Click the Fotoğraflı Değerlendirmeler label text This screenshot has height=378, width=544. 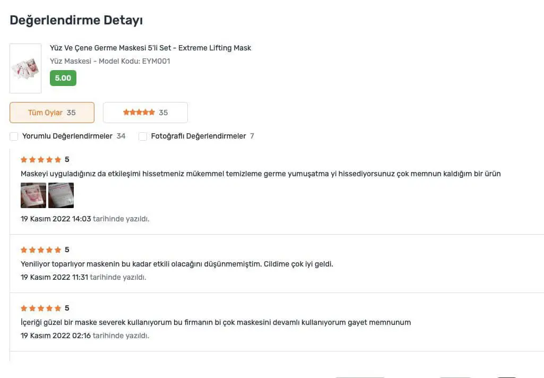pos(198,136)
